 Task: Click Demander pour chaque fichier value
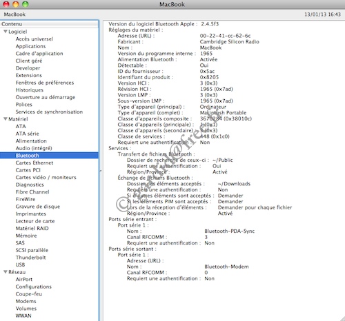(255, 207)
